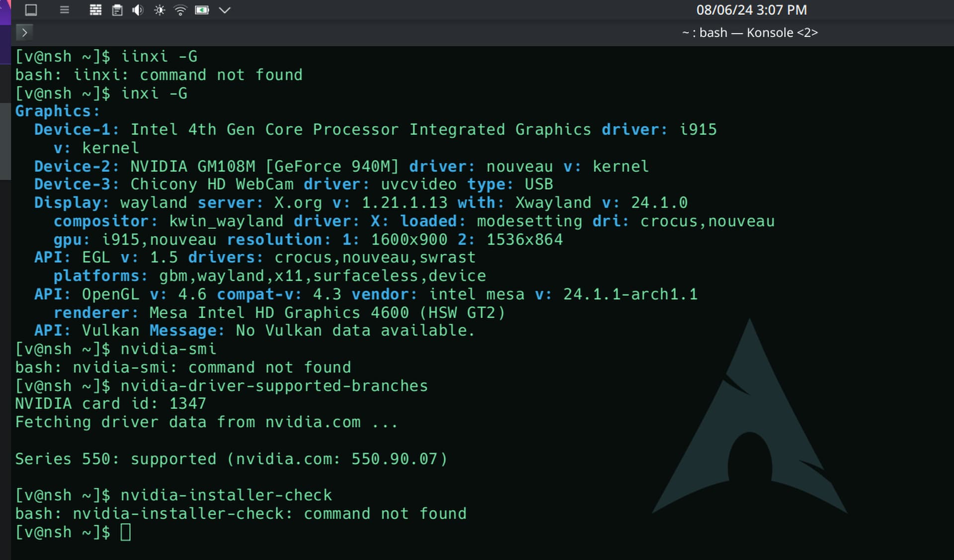The height and width of the screenshot is (560, 954).
Task: Click 'No Vulkan data available.' message
Action: (355, 331)
